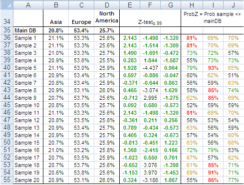This screenshot has height=185, width=244.
Task: Select column H header
Action: 192,5
